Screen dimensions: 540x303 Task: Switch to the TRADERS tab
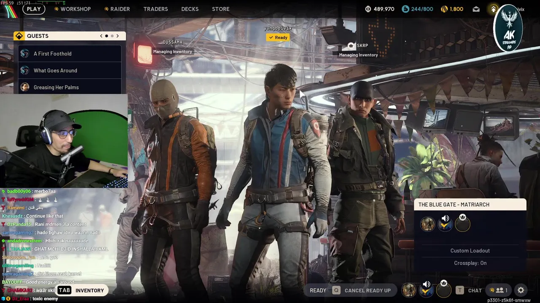[156, 9]
